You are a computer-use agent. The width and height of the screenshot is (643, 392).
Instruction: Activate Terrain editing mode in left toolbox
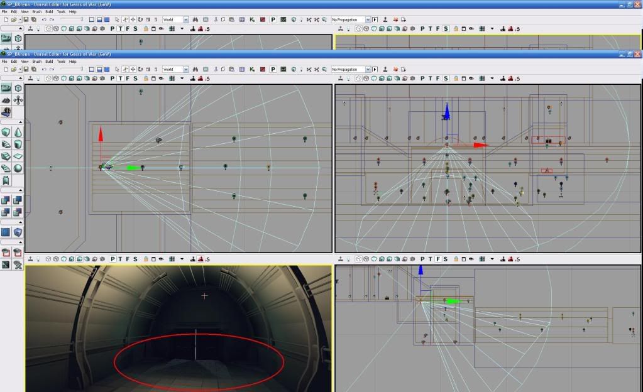pos(6,100)
